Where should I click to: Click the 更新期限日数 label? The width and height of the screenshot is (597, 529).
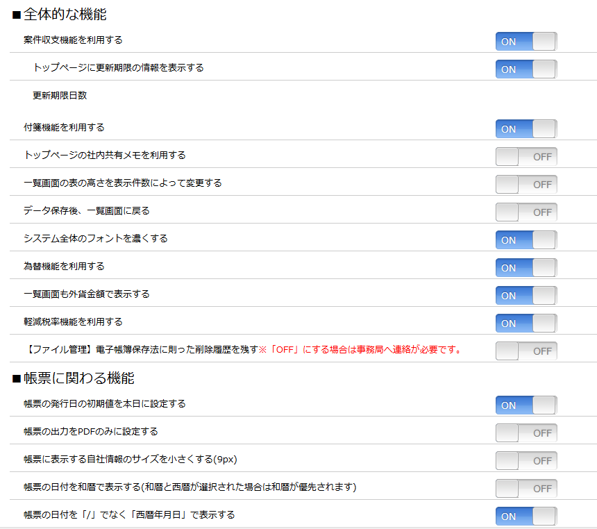click(60, 96)
